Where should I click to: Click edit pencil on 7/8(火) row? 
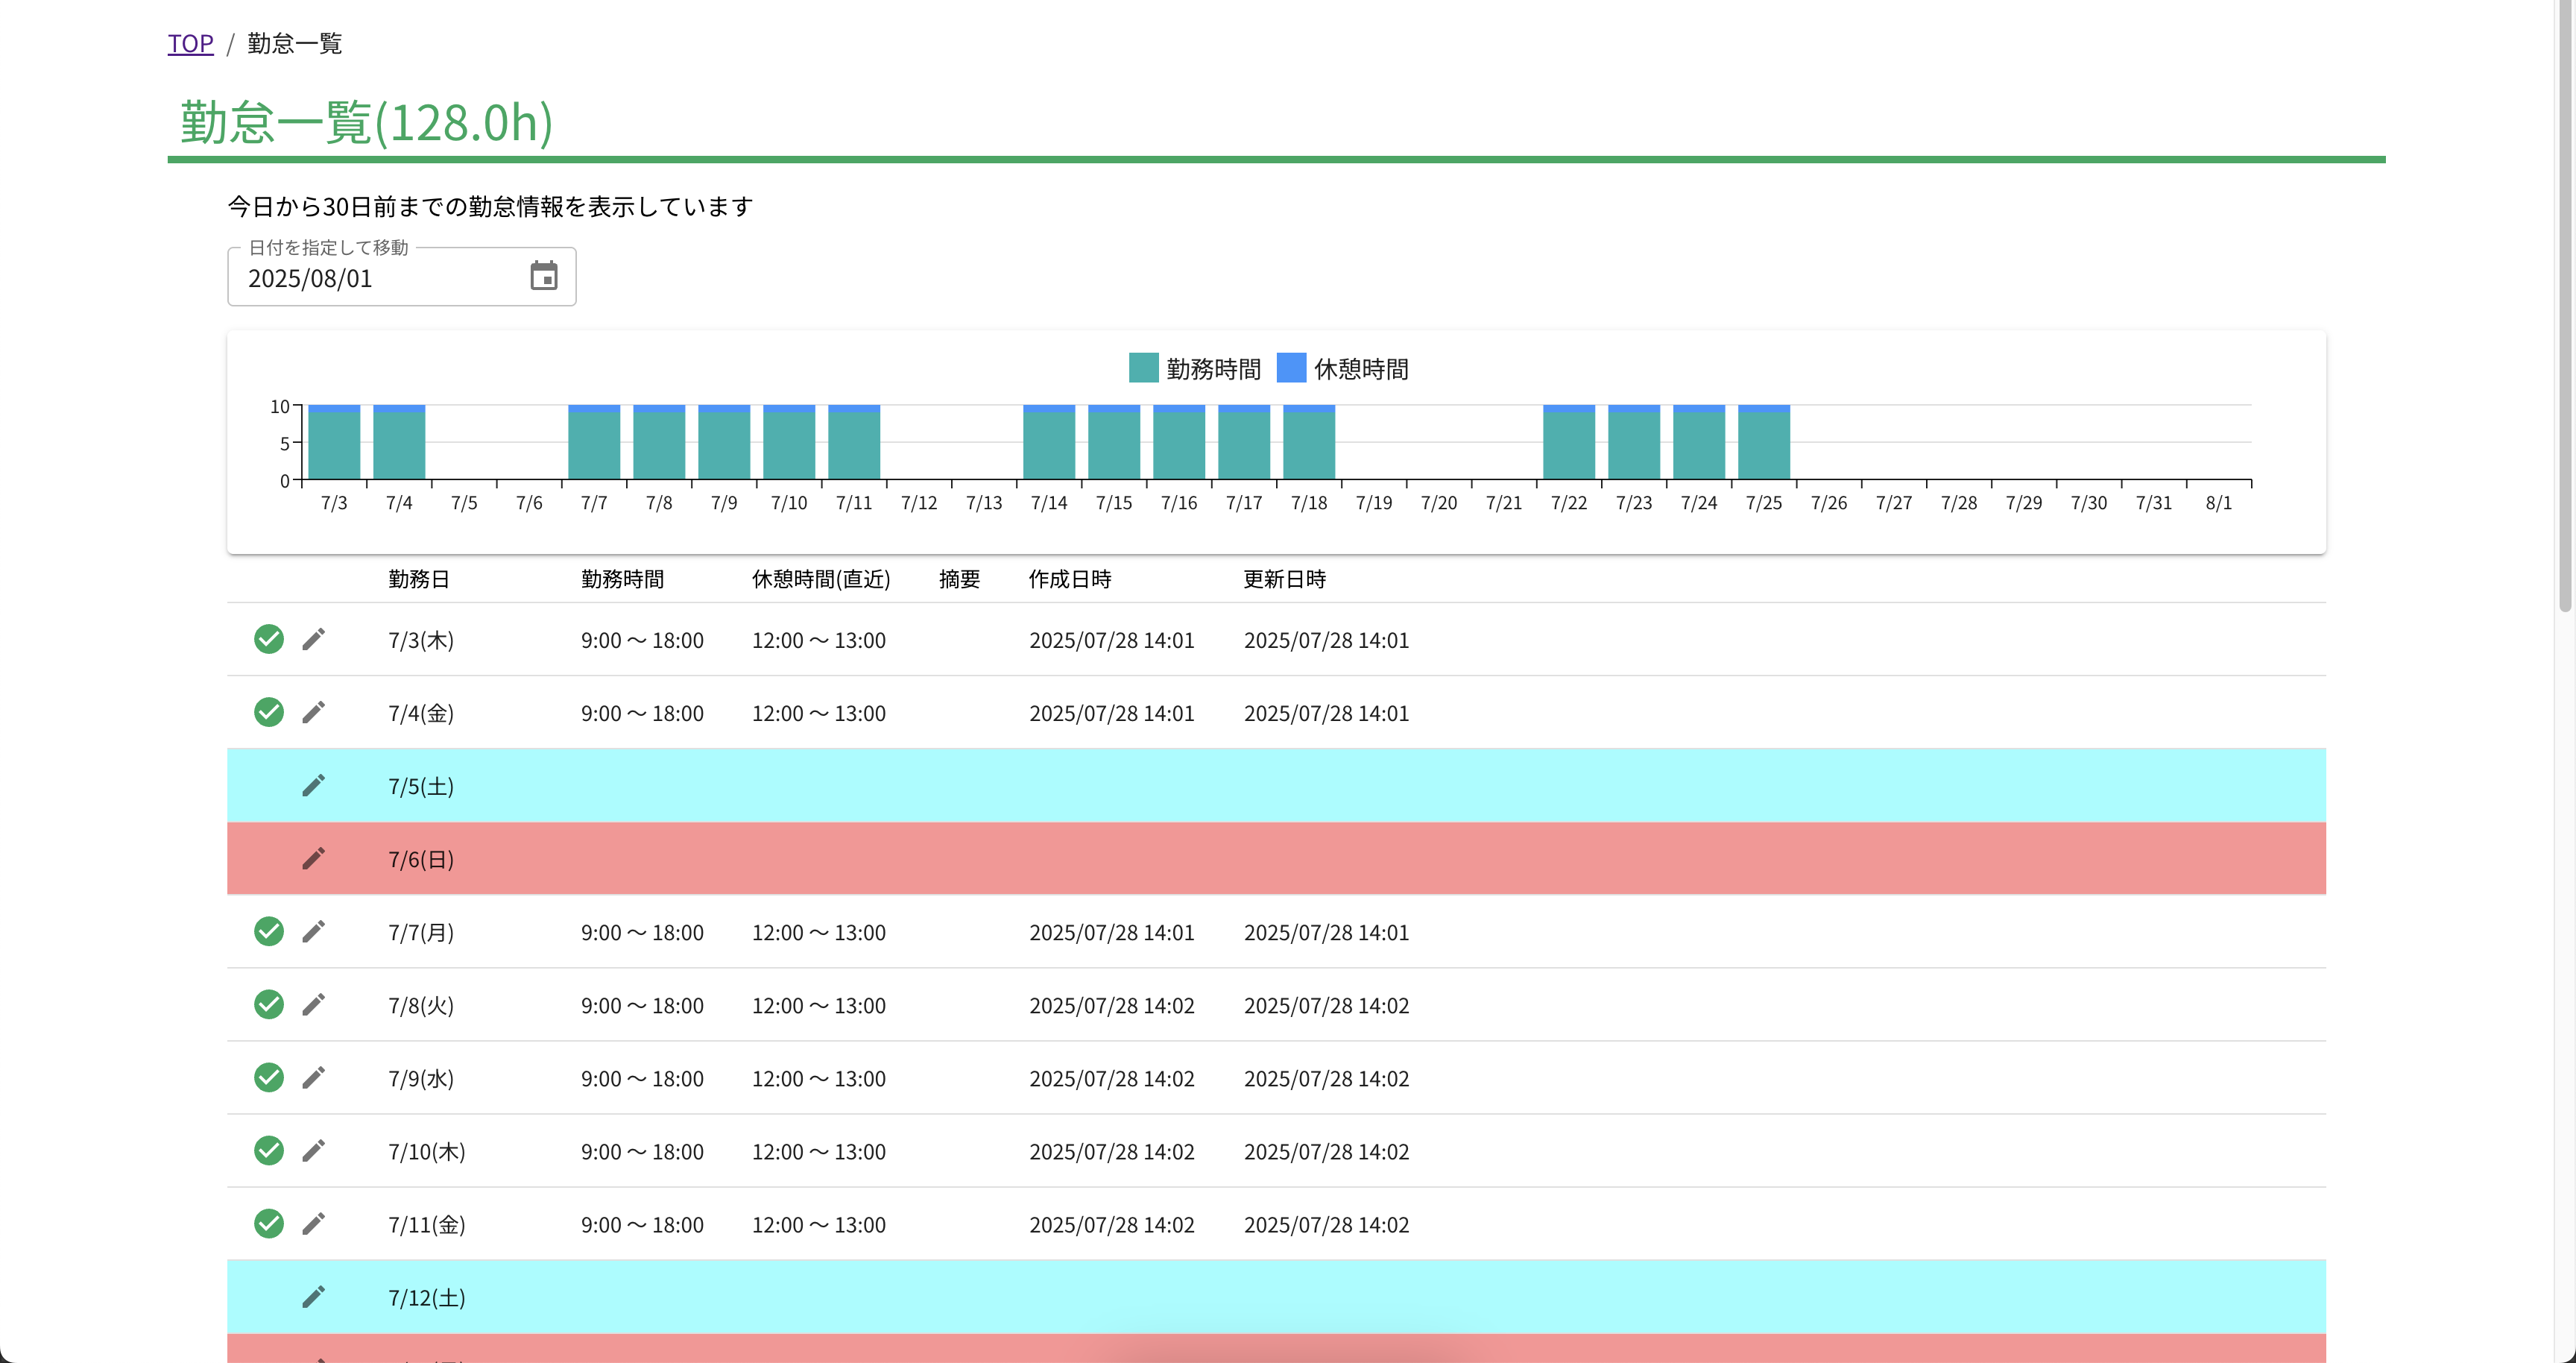pyautogui.click(x=313, y=1004)
